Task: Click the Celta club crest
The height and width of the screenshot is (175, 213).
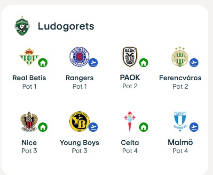Action: coord(130,122)
